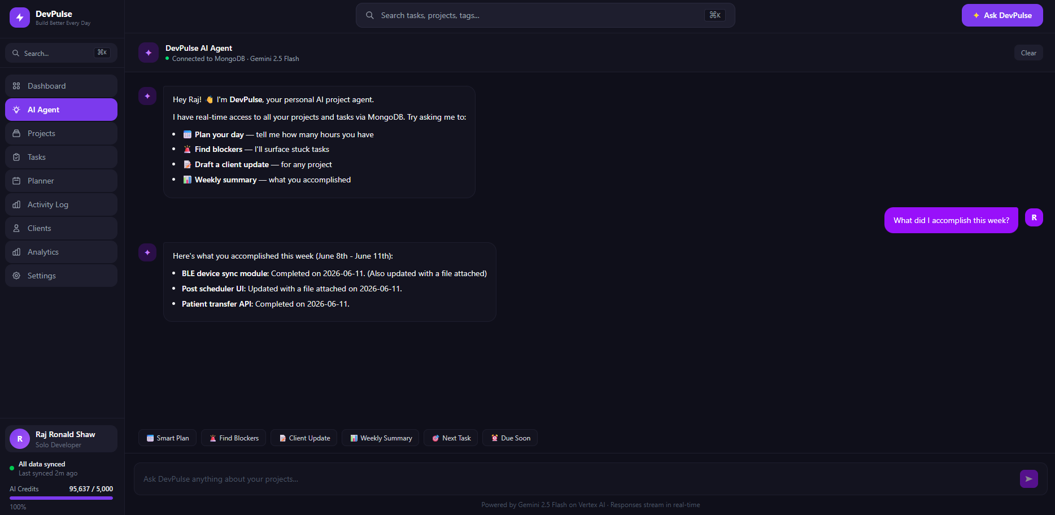Choose the Due Soon quick prompt
Image resolution: width=1055 pixels, height=515 pixels.
pos(510,438)
